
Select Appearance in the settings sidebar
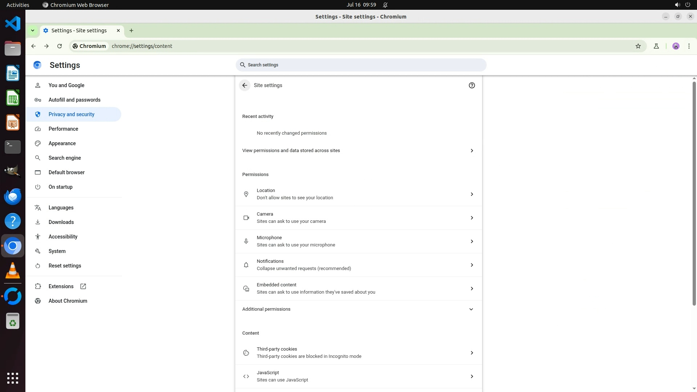[62, 143]
